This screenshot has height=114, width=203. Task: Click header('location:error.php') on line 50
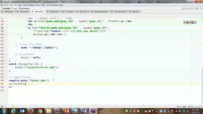click(x=37, y=67)
